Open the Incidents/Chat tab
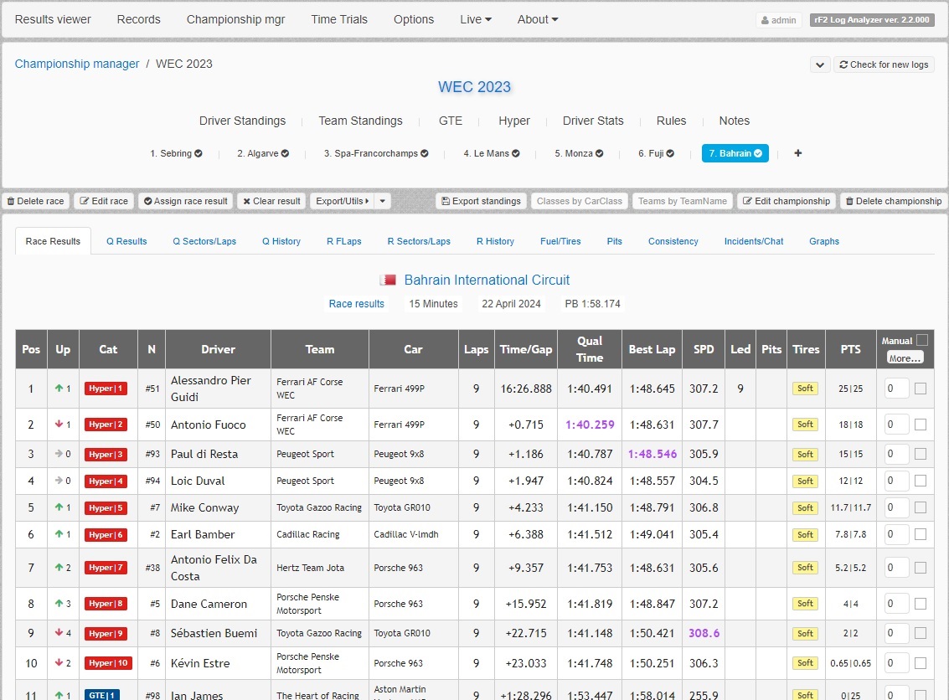The height and width of the screenshot is (700, 949). 754,241
